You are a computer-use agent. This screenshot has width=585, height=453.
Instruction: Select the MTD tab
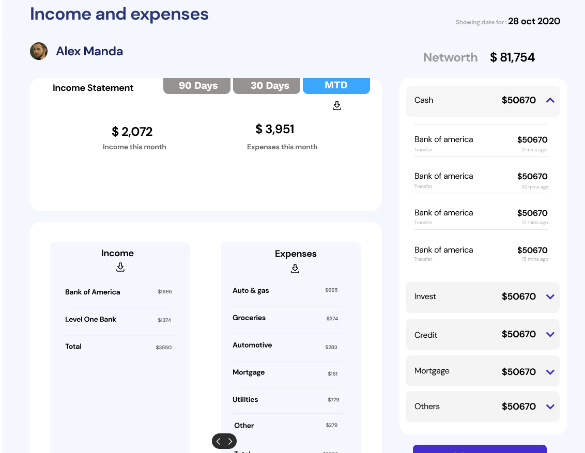336,86
